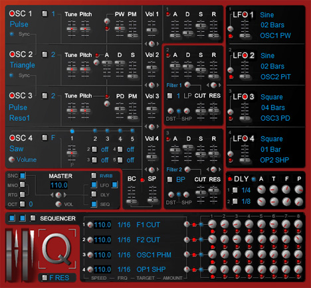
Task: Turn sequencer row 2 step 8 knob
Action: click(x=298, y=239)
